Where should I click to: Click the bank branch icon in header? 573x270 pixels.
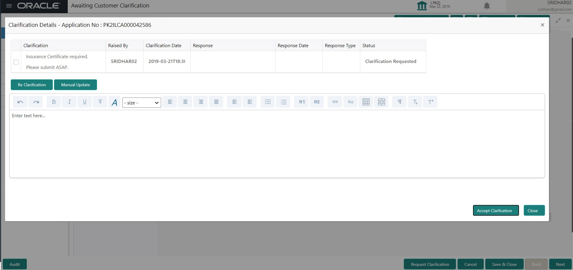pos(422,6)
